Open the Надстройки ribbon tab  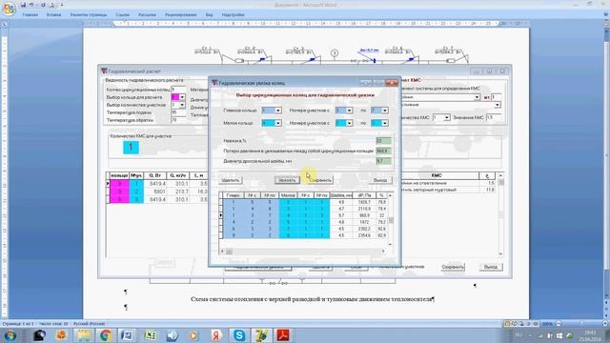click(233, 15)
